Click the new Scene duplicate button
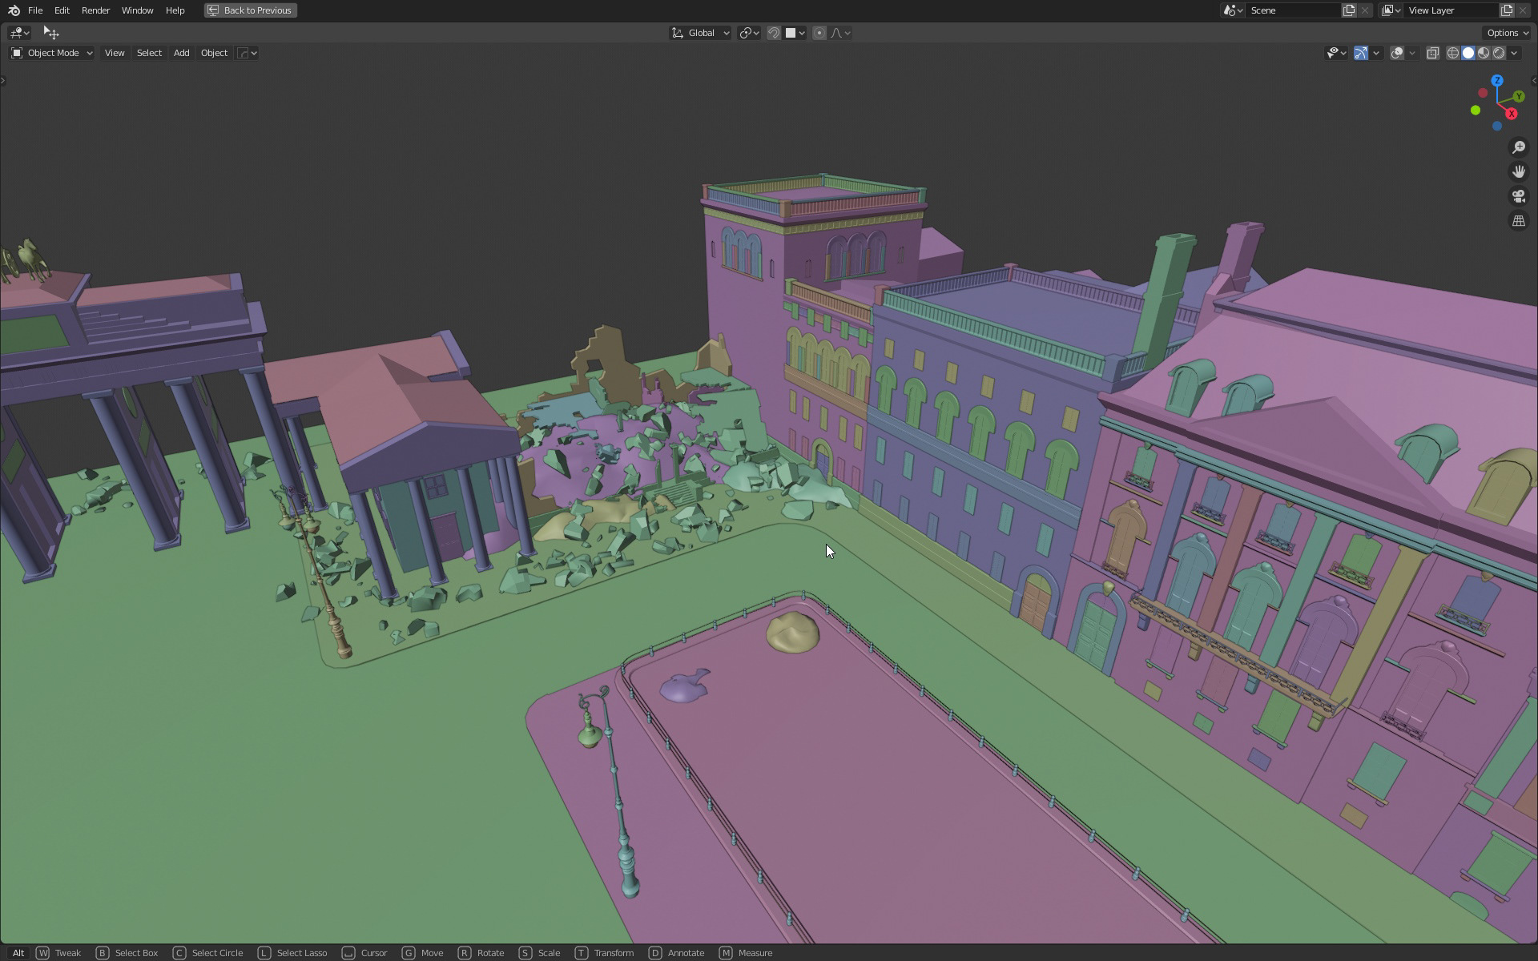Viewport: 1538px width, 961px height. coord(1348,10)
